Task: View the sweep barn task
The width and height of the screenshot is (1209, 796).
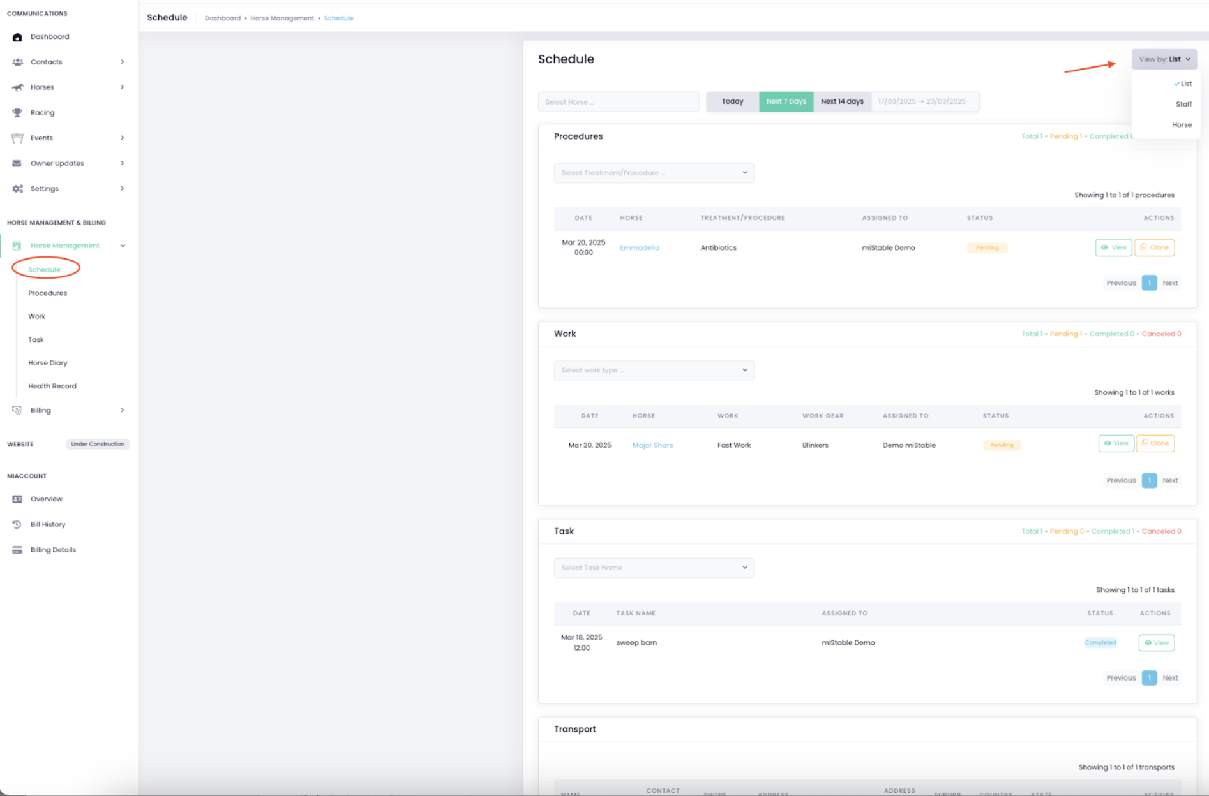Action: pyautogui.click(x=1156, y=643)
